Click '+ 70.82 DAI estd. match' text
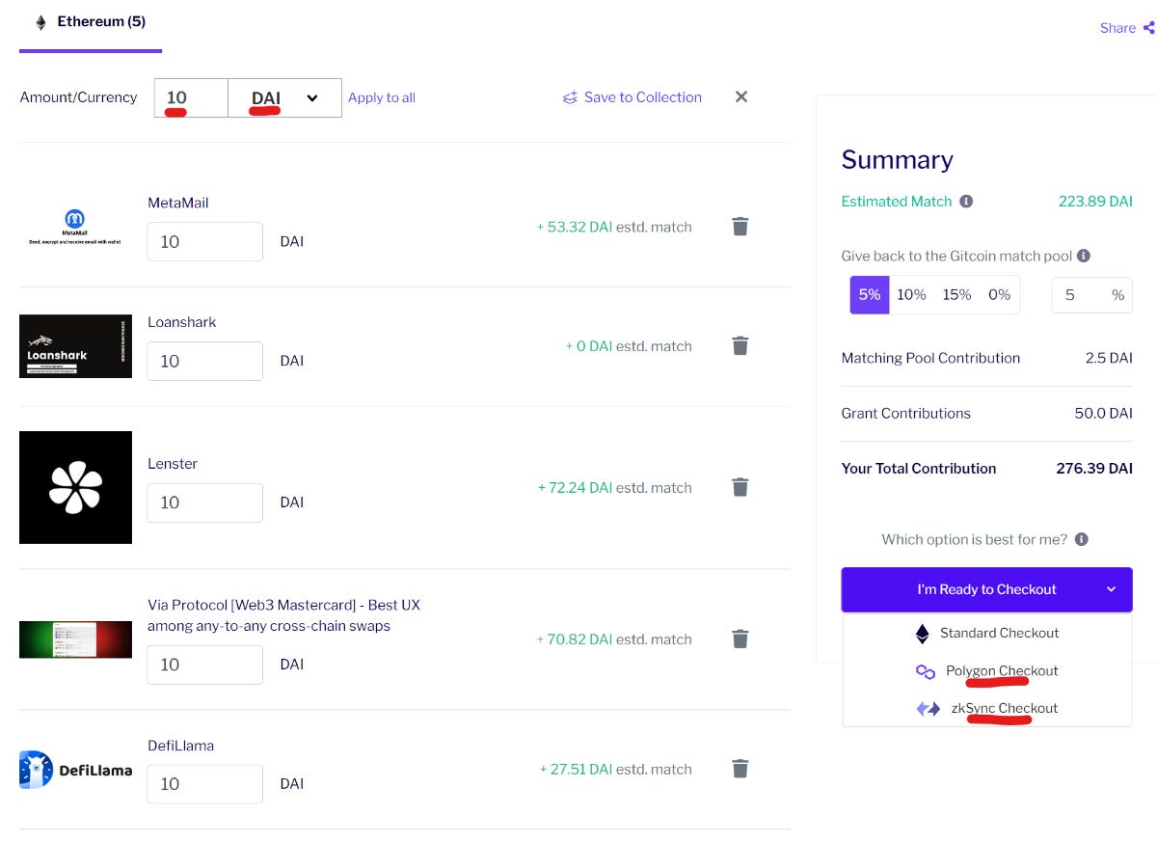 tap(614, 639)
